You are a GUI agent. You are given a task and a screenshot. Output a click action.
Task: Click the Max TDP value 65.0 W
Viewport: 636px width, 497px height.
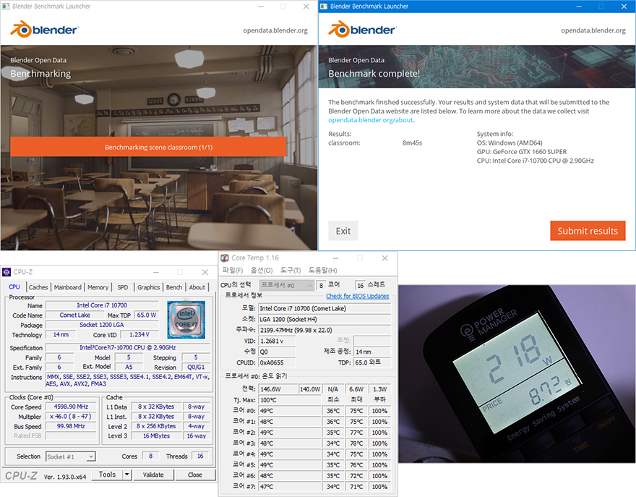(x=147, y=315)
